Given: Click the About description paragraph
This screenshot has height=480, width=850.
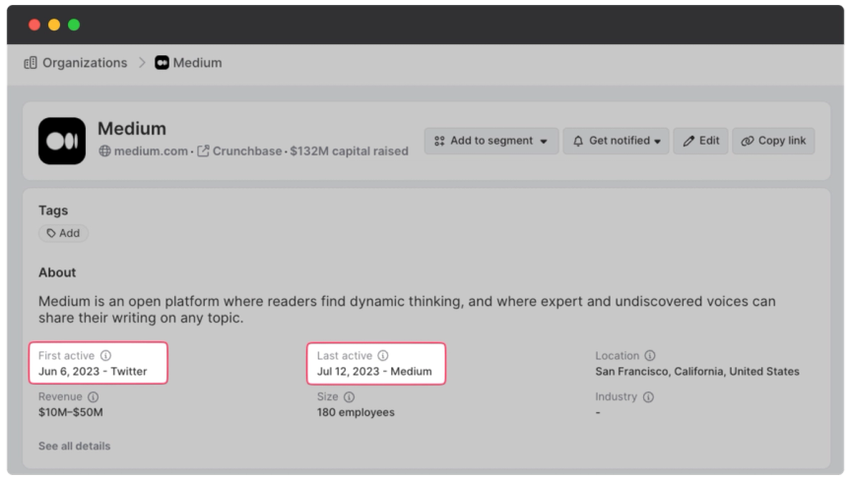Looking at the screenshot, I should tap(407, 310).
